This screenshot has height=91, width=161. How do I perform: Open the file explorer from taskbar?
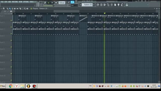point(22,86)
